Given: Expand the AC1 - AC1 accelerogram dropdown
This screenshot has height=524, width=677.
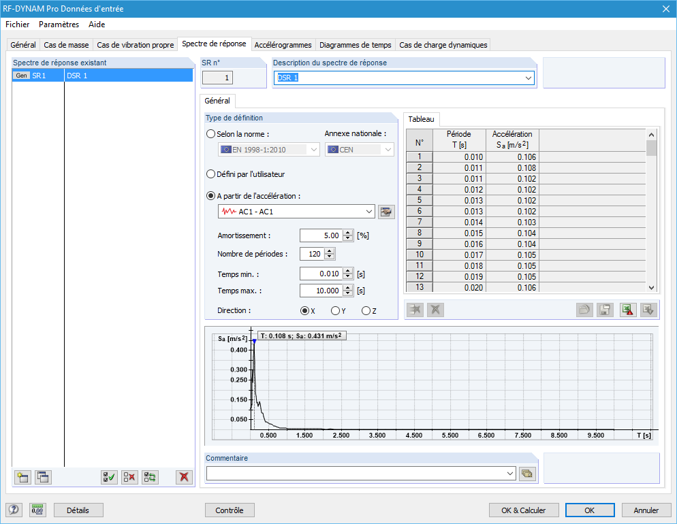Looking at the screenshot, I should pyautogui.click(x=369, y=212).
